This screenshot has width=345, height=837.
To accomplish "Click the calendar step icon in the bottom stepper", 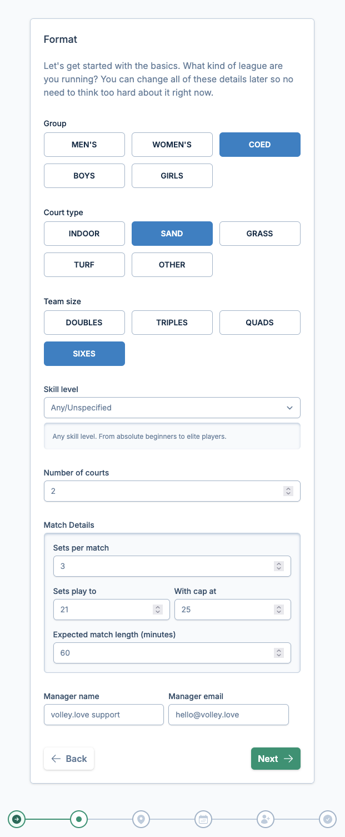I will 203,819.
